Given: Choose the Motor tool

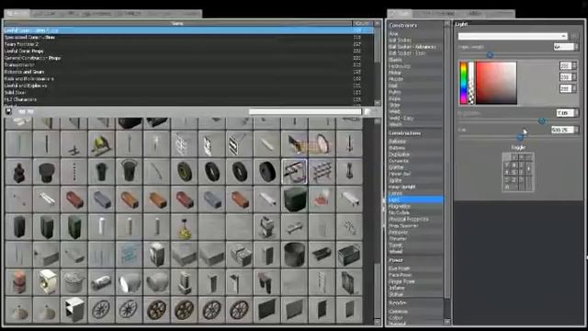Looking at the screenshot, I should (x=414, y=73).
